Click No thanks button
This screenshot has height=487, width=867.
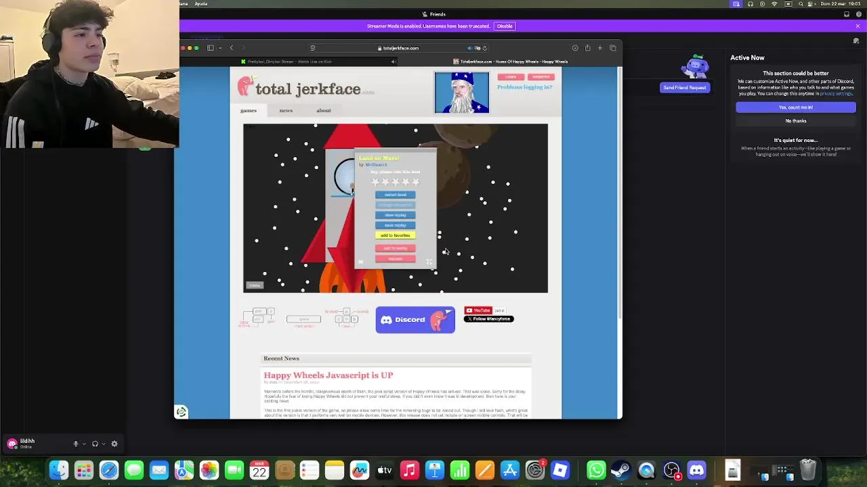tap(796, 120)
